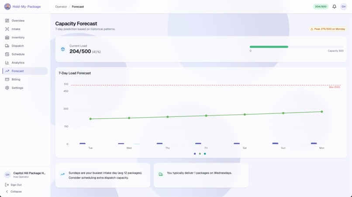Viewport: 352px width, 197px height.
Task: Click the truck icon in Wednesdays insight card
Action: pyautogui.click(x=161, y=174)
